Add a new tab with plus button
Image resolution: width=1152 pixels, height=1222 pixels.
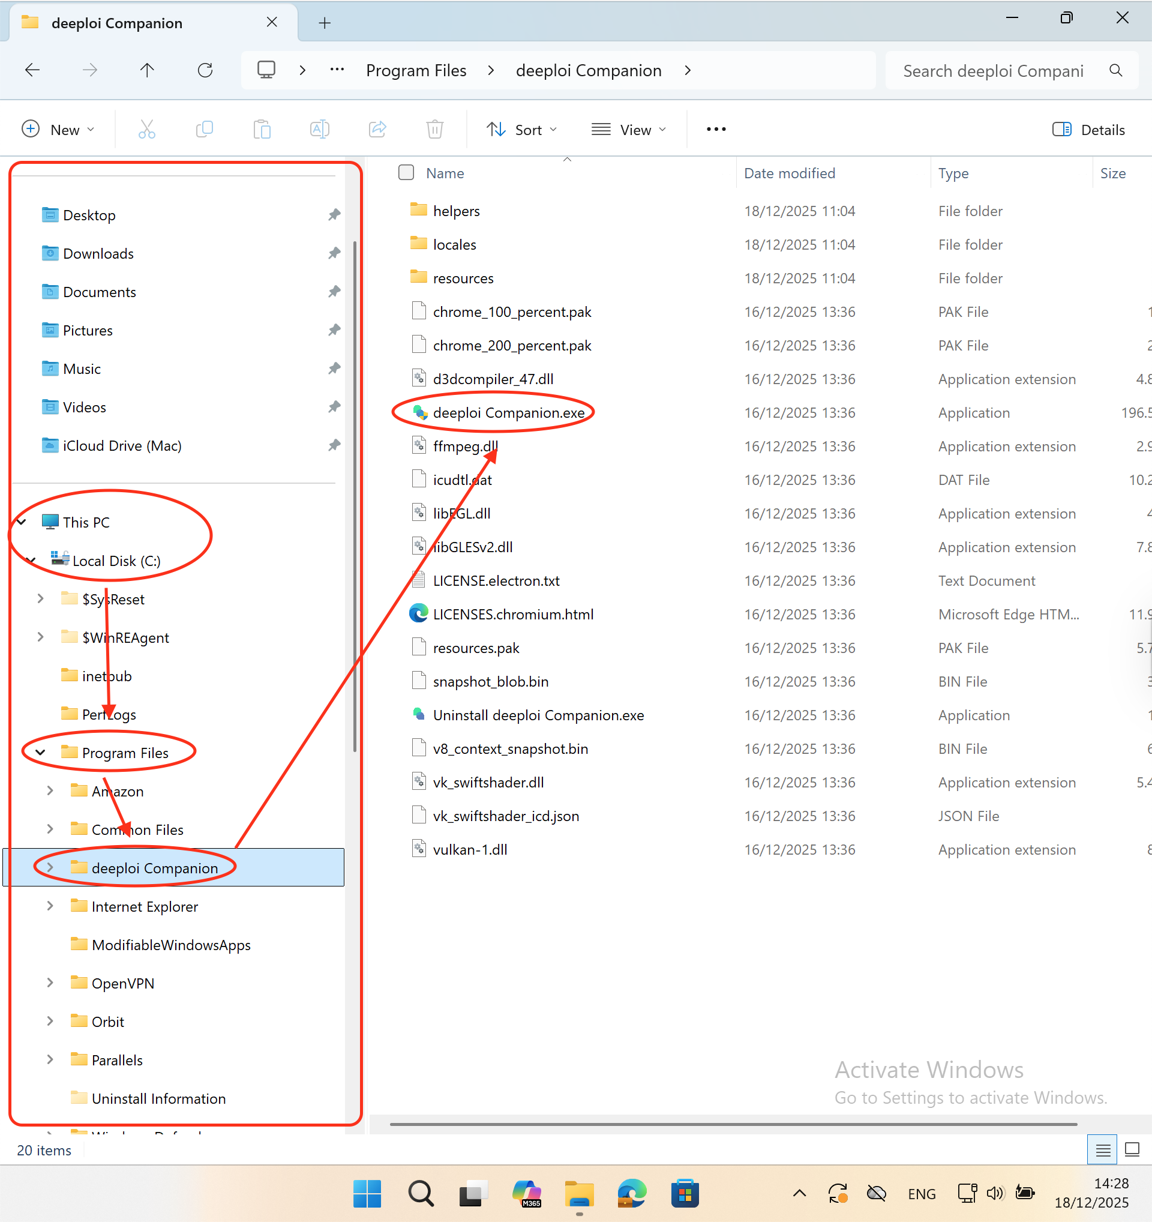pyautogui.click(x=325, y=23)
